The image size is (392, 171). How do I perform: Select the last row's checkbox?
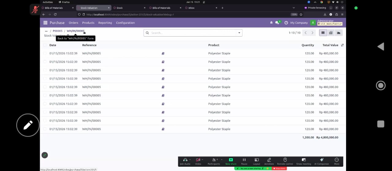pyautogui.click(x=45, y=129)
